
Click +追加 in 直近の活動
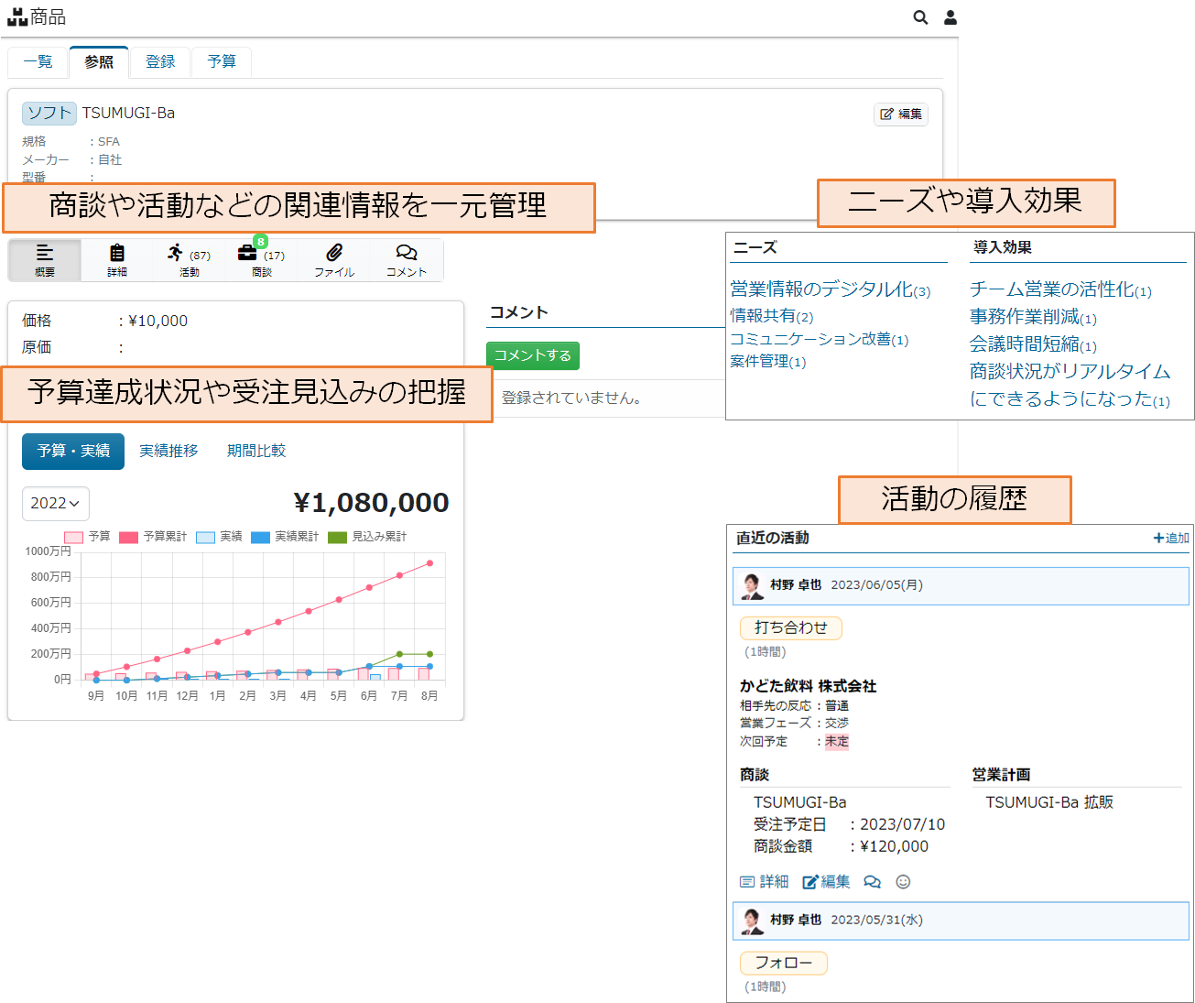[x=1171, y=538]
